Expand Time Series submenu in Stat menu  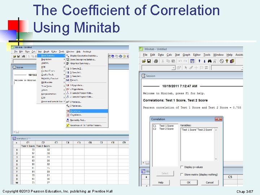(51, 86)
